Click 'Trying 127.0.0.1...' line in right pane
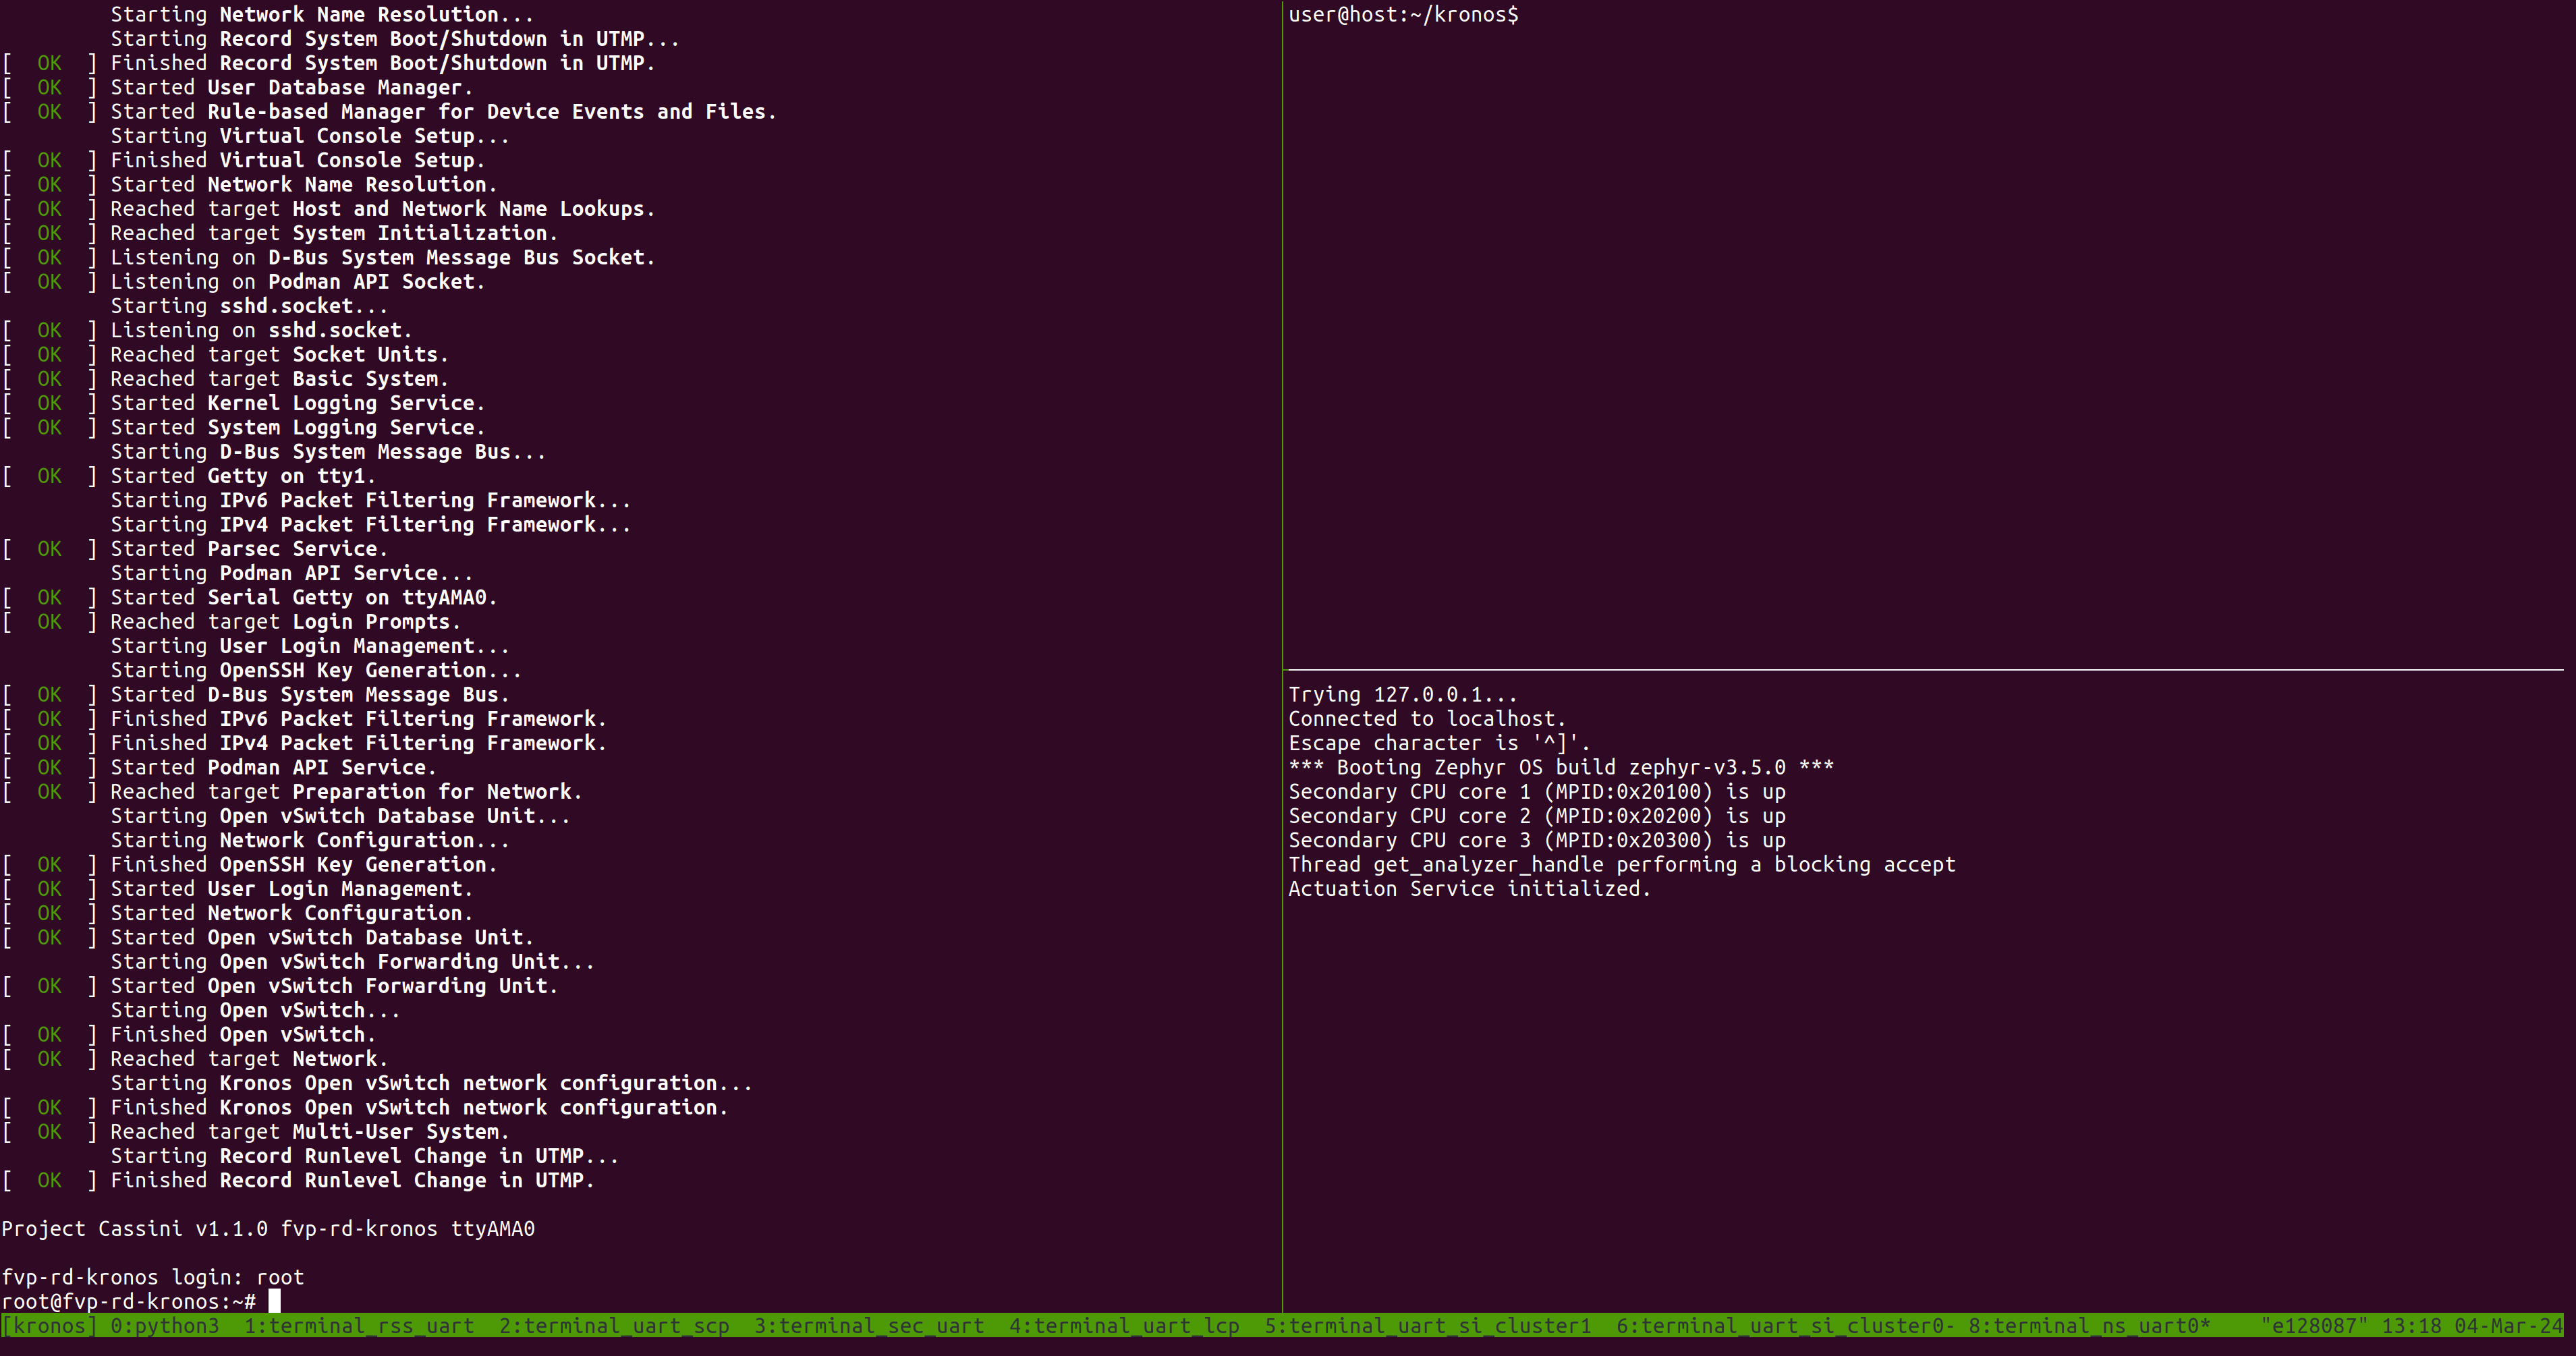2576x1356 pixels. (1403, 695)
